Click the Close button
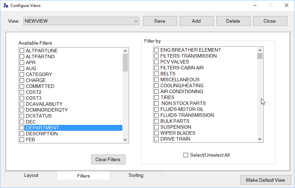Image resolution: width=295 pixels, height=188 pixels. tap(270, 21)
